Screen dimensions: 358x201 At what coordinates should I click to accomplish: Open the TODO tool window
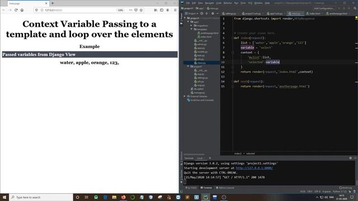191,188
